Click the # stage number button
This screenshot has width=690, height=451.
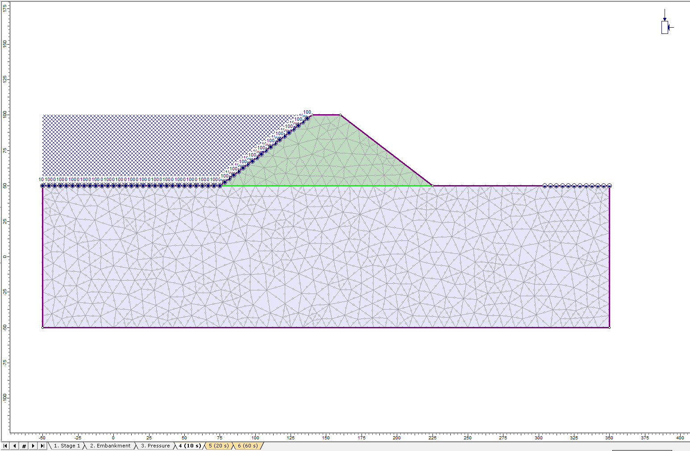pyautogui.click(x=24, y=446)
